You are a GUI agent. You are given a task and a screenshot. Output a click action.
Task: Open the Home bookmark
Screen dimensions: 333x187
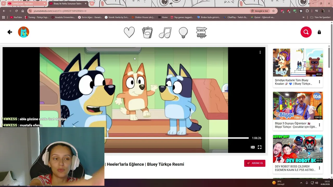(163, 17)
